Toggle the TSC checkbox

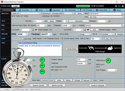point(92,80)
